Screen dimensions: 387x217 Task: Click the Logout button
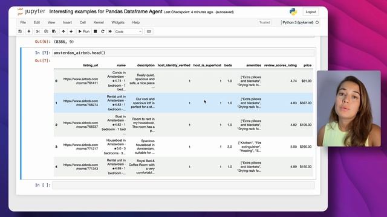tap(311, 12)
